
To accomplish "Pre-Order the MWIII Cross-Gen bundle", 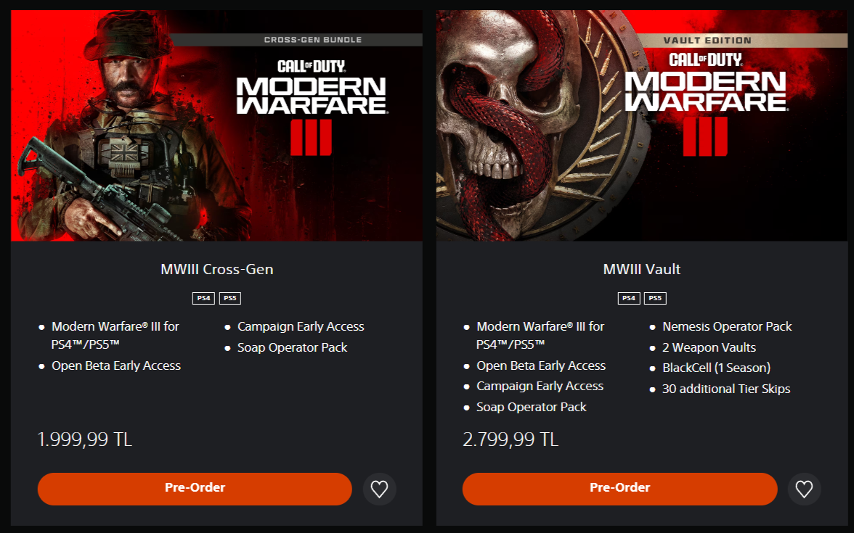I will click(x=195, y=489).
